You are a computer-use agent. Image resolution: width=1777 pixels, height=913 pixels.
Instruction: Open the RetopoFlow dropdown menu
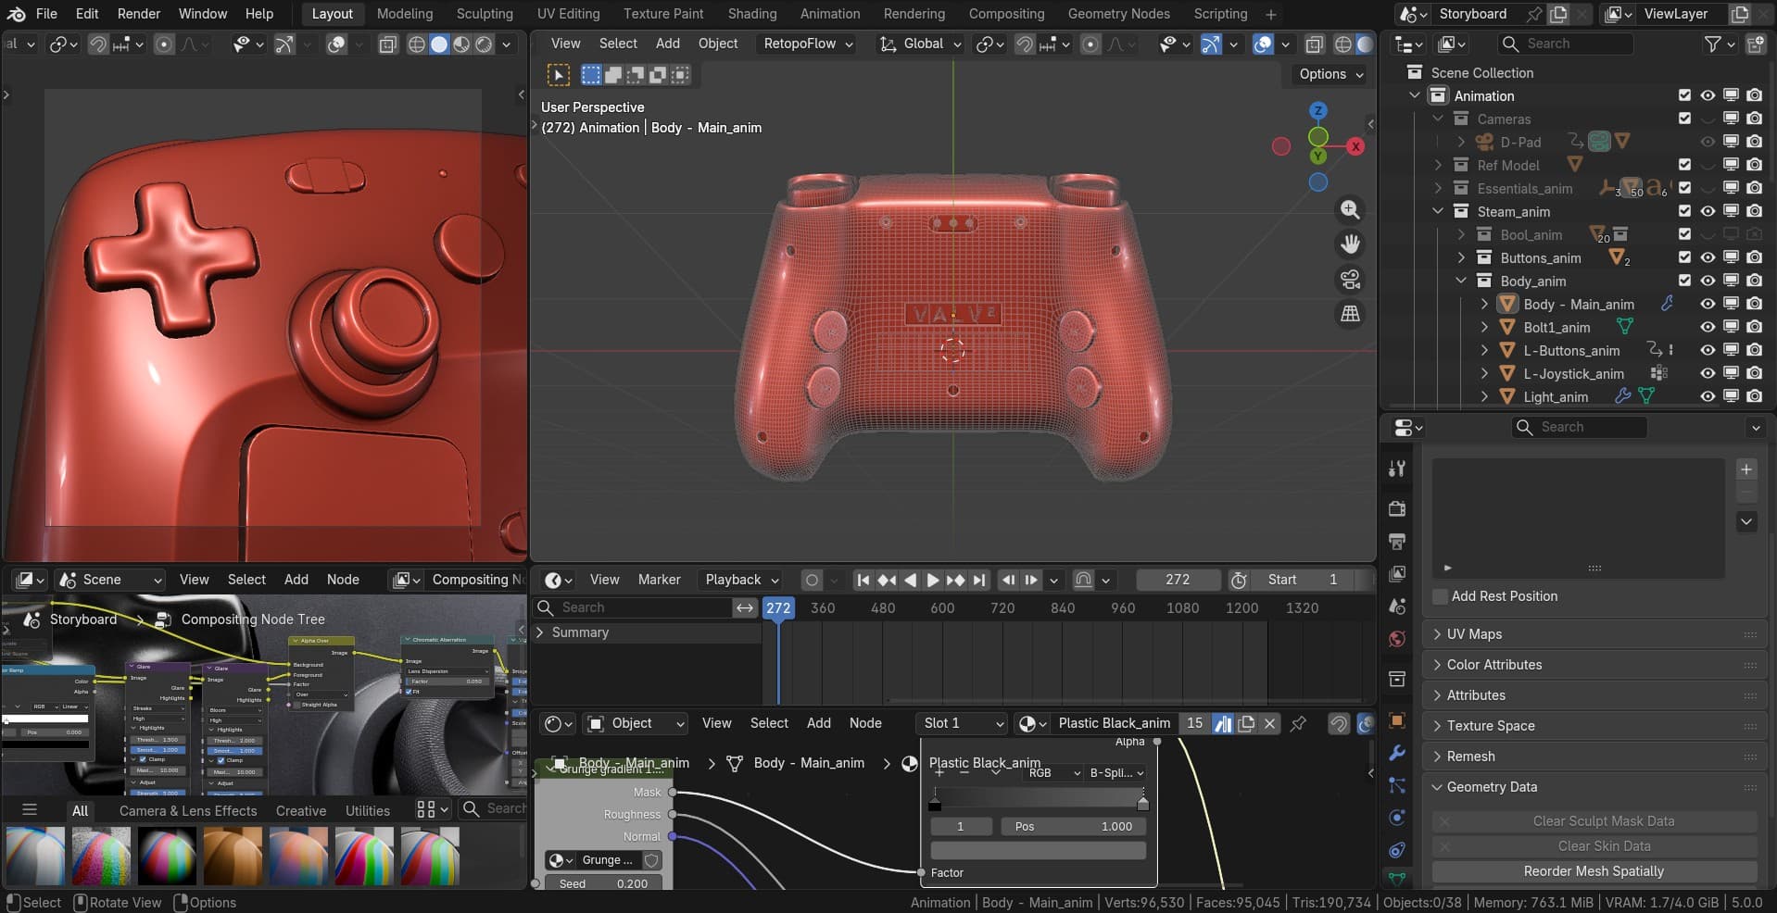point(808,44)
